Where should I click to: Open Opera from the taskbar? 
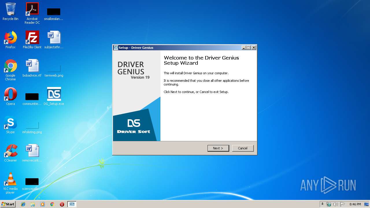(62, 204)
